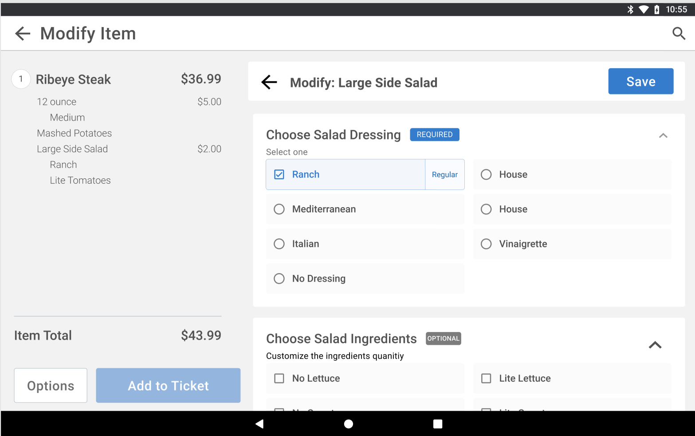Image resolution: width=695 pixels, height=436 pixels.
Task: Tap the Bluetooth status icon
Action: 630,9
